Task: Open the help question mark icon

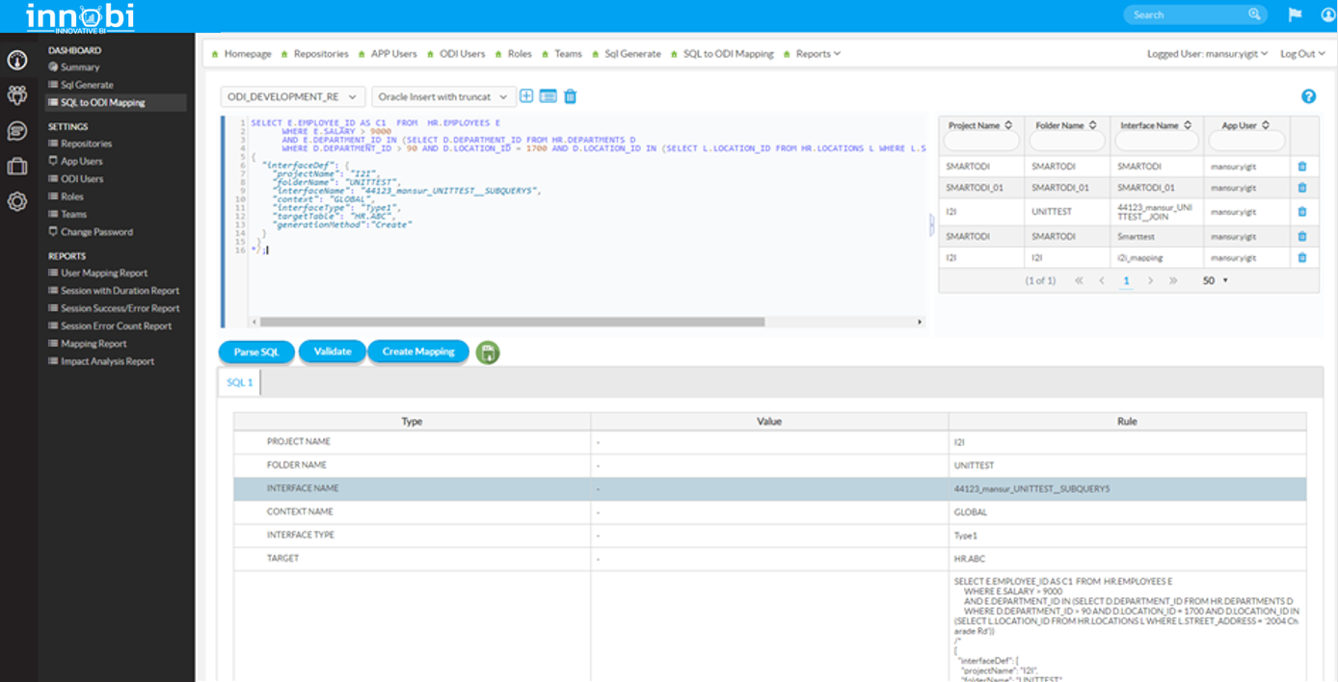Action: click(1308, 95)
